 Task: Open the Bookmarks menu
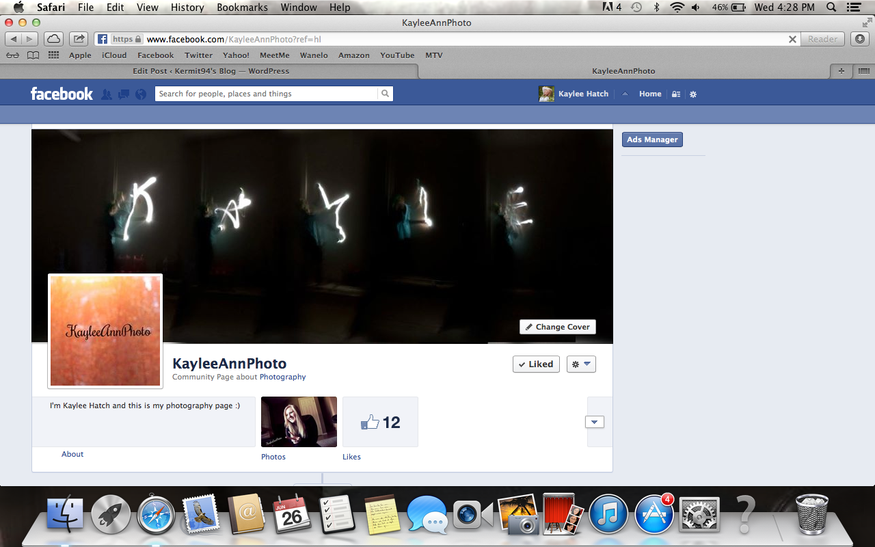tap(242, 8)
